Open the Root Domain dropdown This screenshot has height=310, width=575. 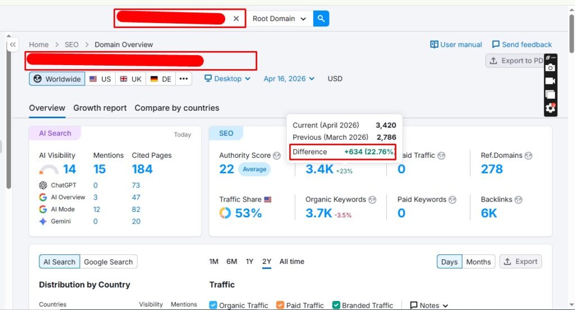279,19
